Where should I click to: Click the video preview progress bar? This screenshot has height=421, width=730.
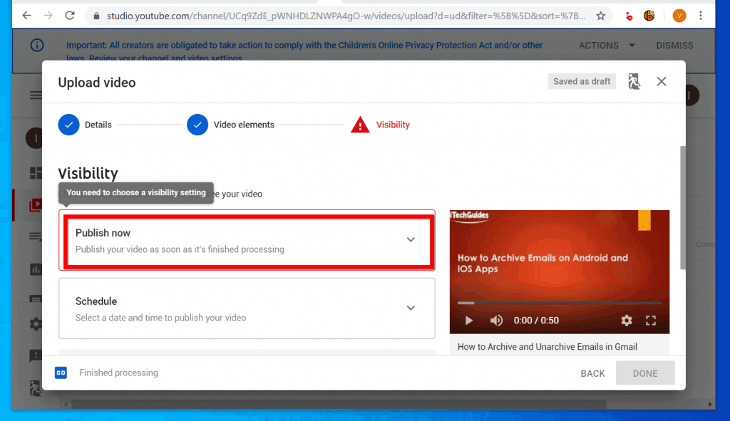(x=559, y=303)
